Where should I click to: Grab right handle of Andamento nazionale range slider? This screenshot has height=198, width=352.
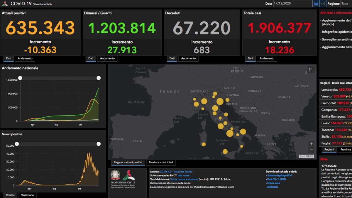click(x=99, y=78)
